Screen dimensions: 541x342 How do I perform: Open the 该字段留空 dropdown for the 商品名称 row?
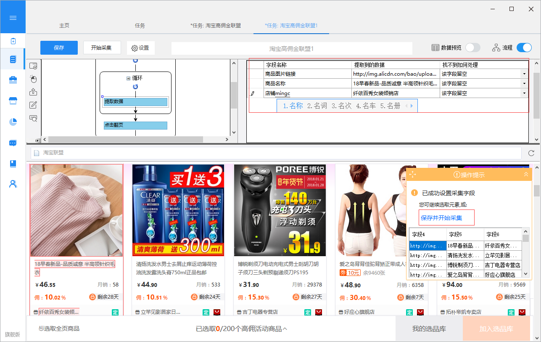(x=524, y=84)
